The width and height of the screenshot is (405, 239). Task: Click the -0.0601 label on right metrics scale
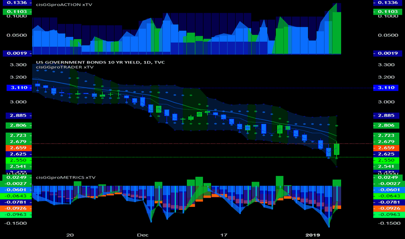pos(389,190)
